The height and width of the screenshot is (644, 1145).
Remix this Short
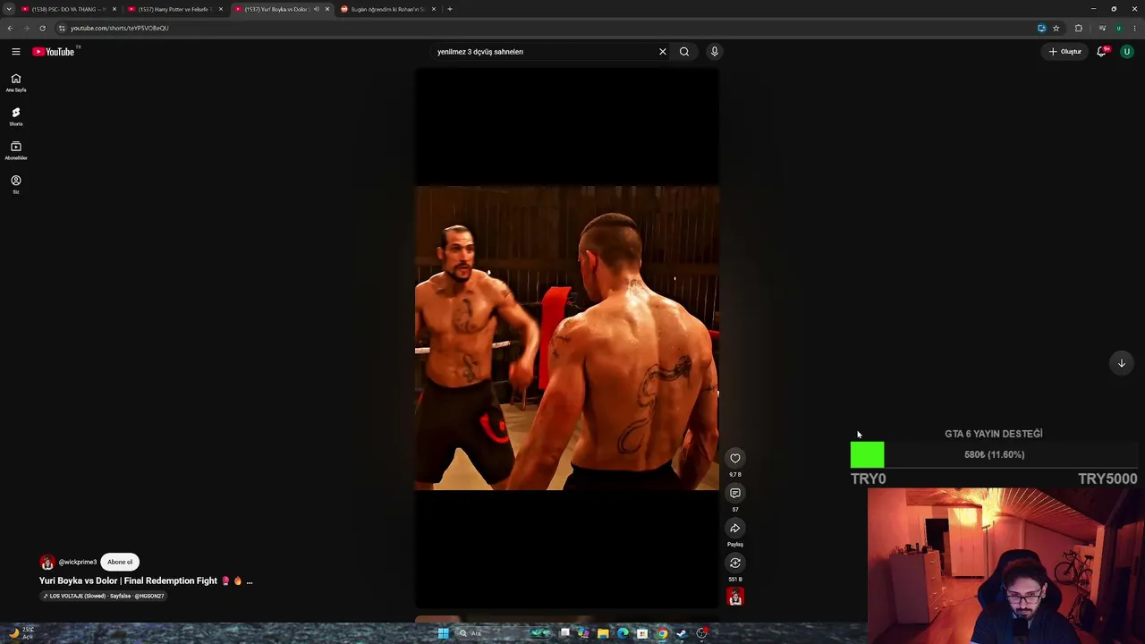pyautogui.click(x=735, y=563)
